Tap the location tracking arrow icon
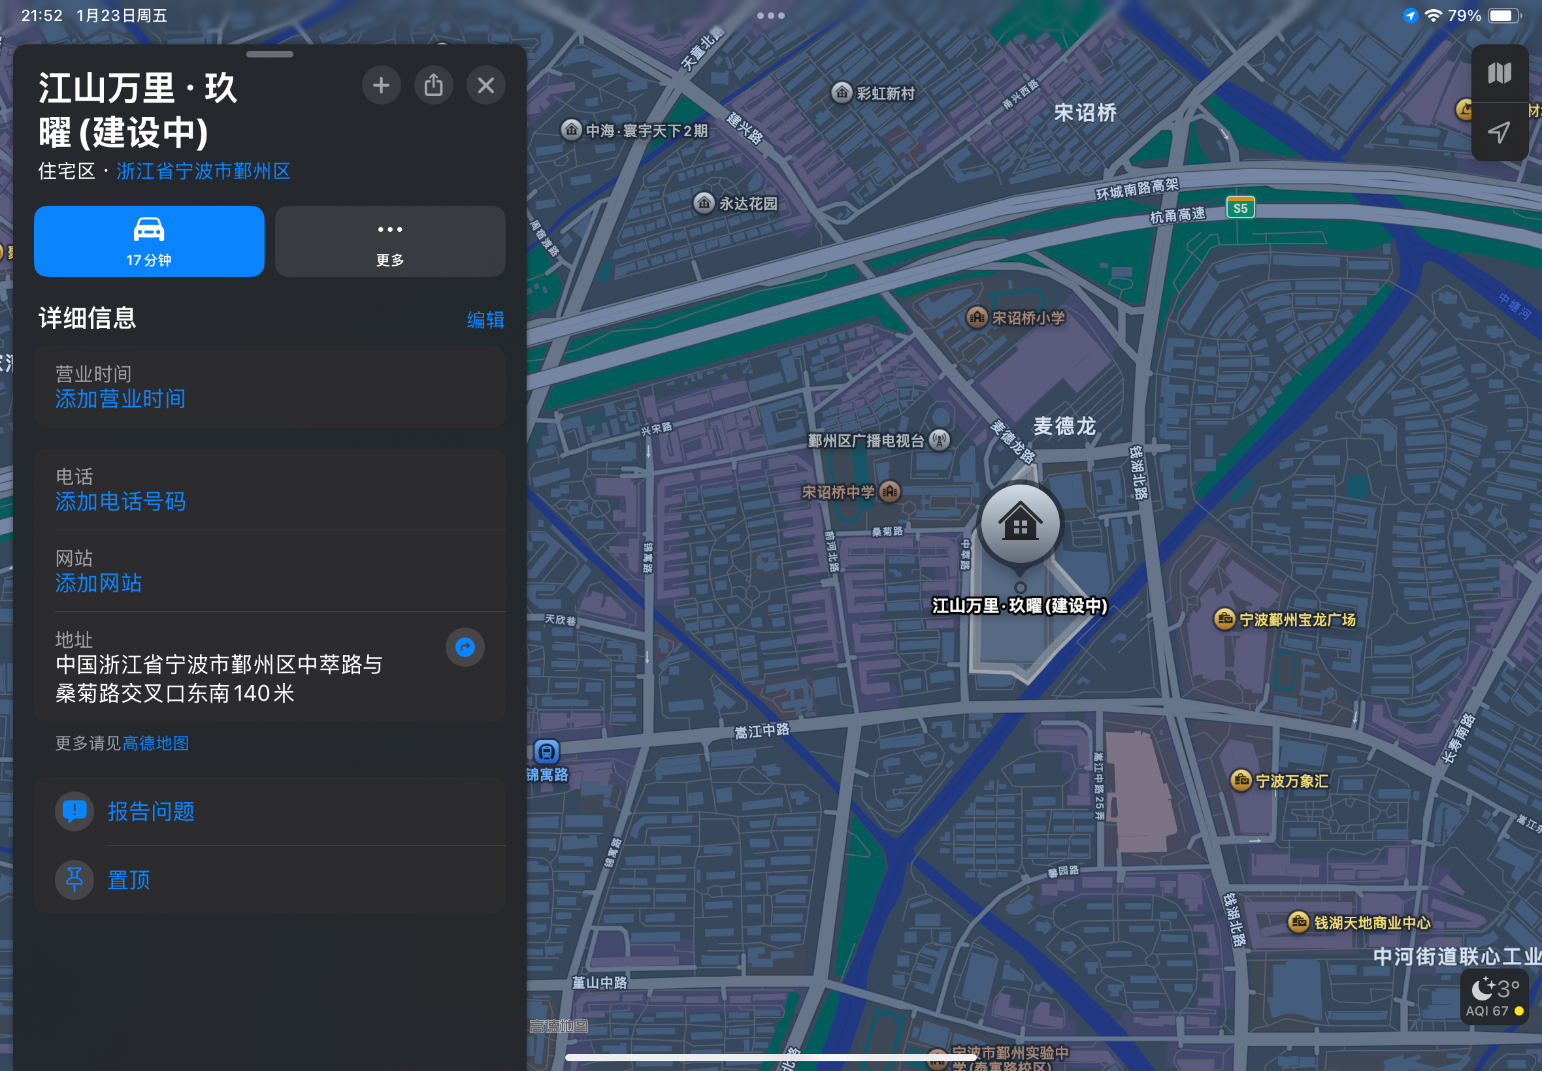 click(1499, 131)
